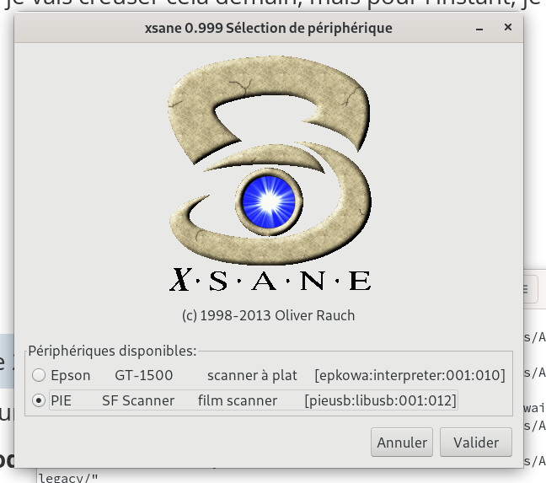Image resolution: width=546 pixels, height=483 pixels.
Task: Click the dialog title 'xsane 0.999 Sélection de périphérique'
Action: 269,28
